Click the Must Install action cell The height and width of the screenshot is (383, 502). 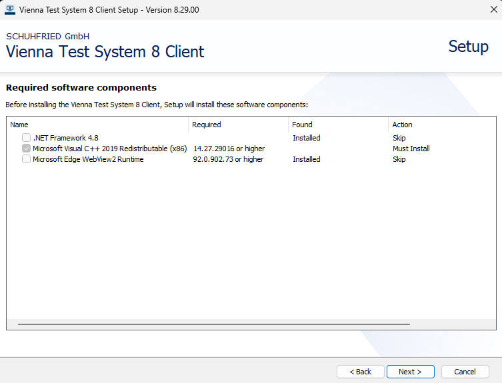click(411, 149)
